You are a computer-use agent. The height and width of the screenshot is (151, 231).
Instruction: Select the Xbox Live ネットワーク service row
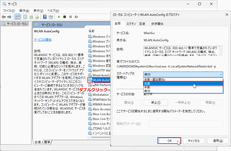pos(99,124)
